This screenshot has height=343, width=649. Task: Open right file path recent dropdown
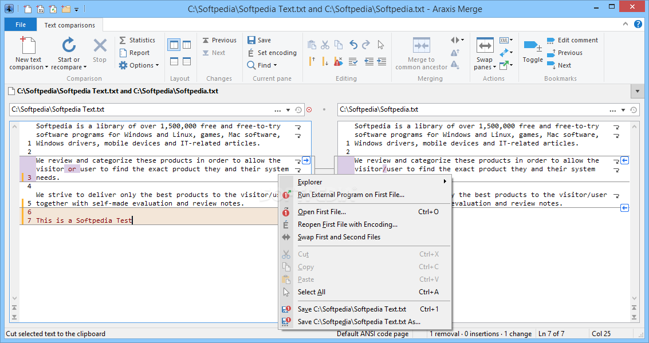pyautogui.click(x=623, y=110)
